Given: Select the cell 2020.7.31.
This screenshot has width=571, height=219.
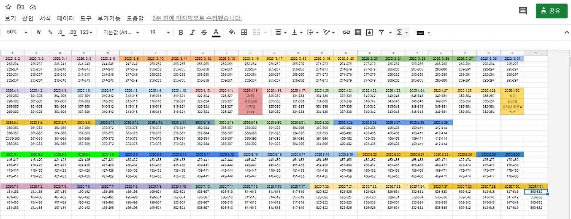Looking at the screenshot, I should (x=536, y=186).
